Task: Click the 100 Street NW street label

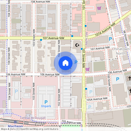Action: coord(109,83)
